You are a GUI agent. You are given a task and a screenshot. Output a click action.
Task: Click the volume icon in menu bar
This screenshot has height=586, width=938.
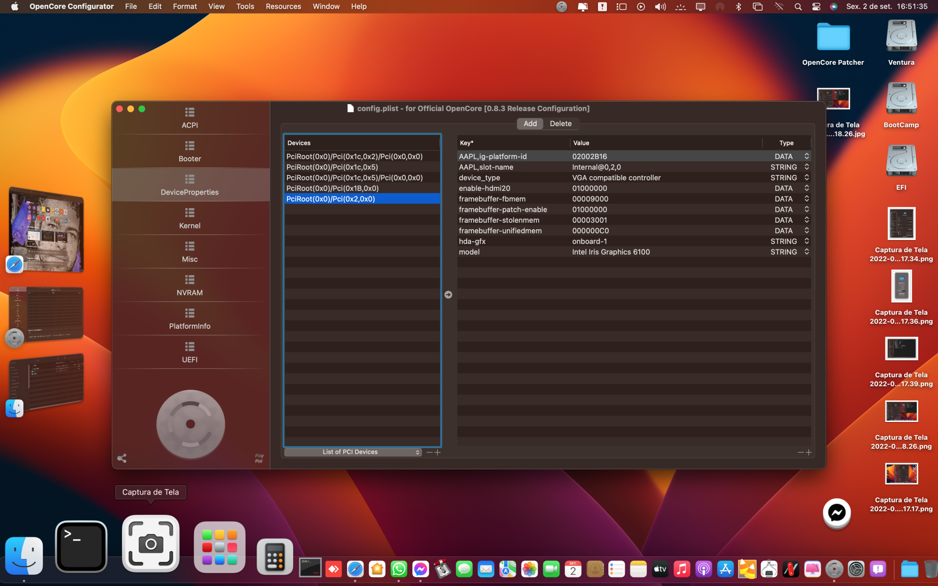click(660, 7)
